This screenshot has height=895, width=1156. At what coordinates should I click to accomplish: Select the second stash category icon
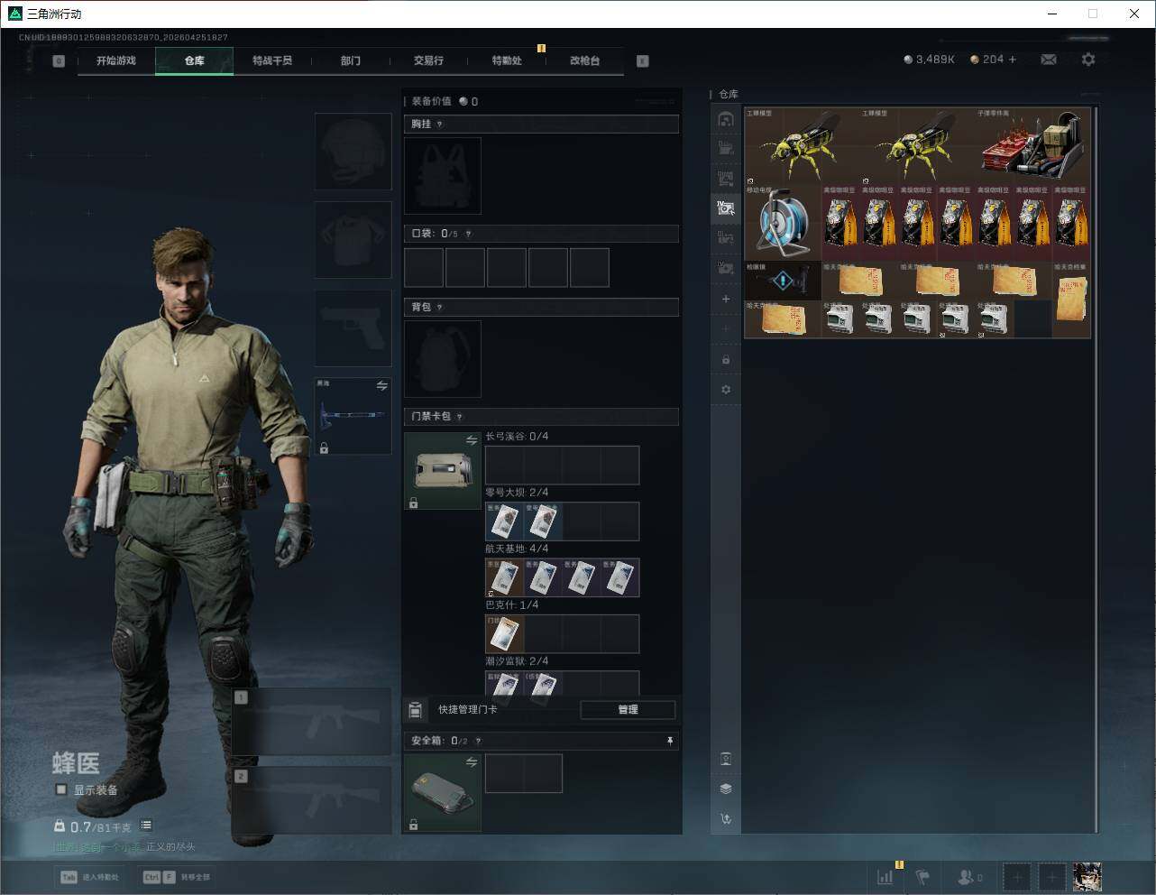[x=726, y=149]
